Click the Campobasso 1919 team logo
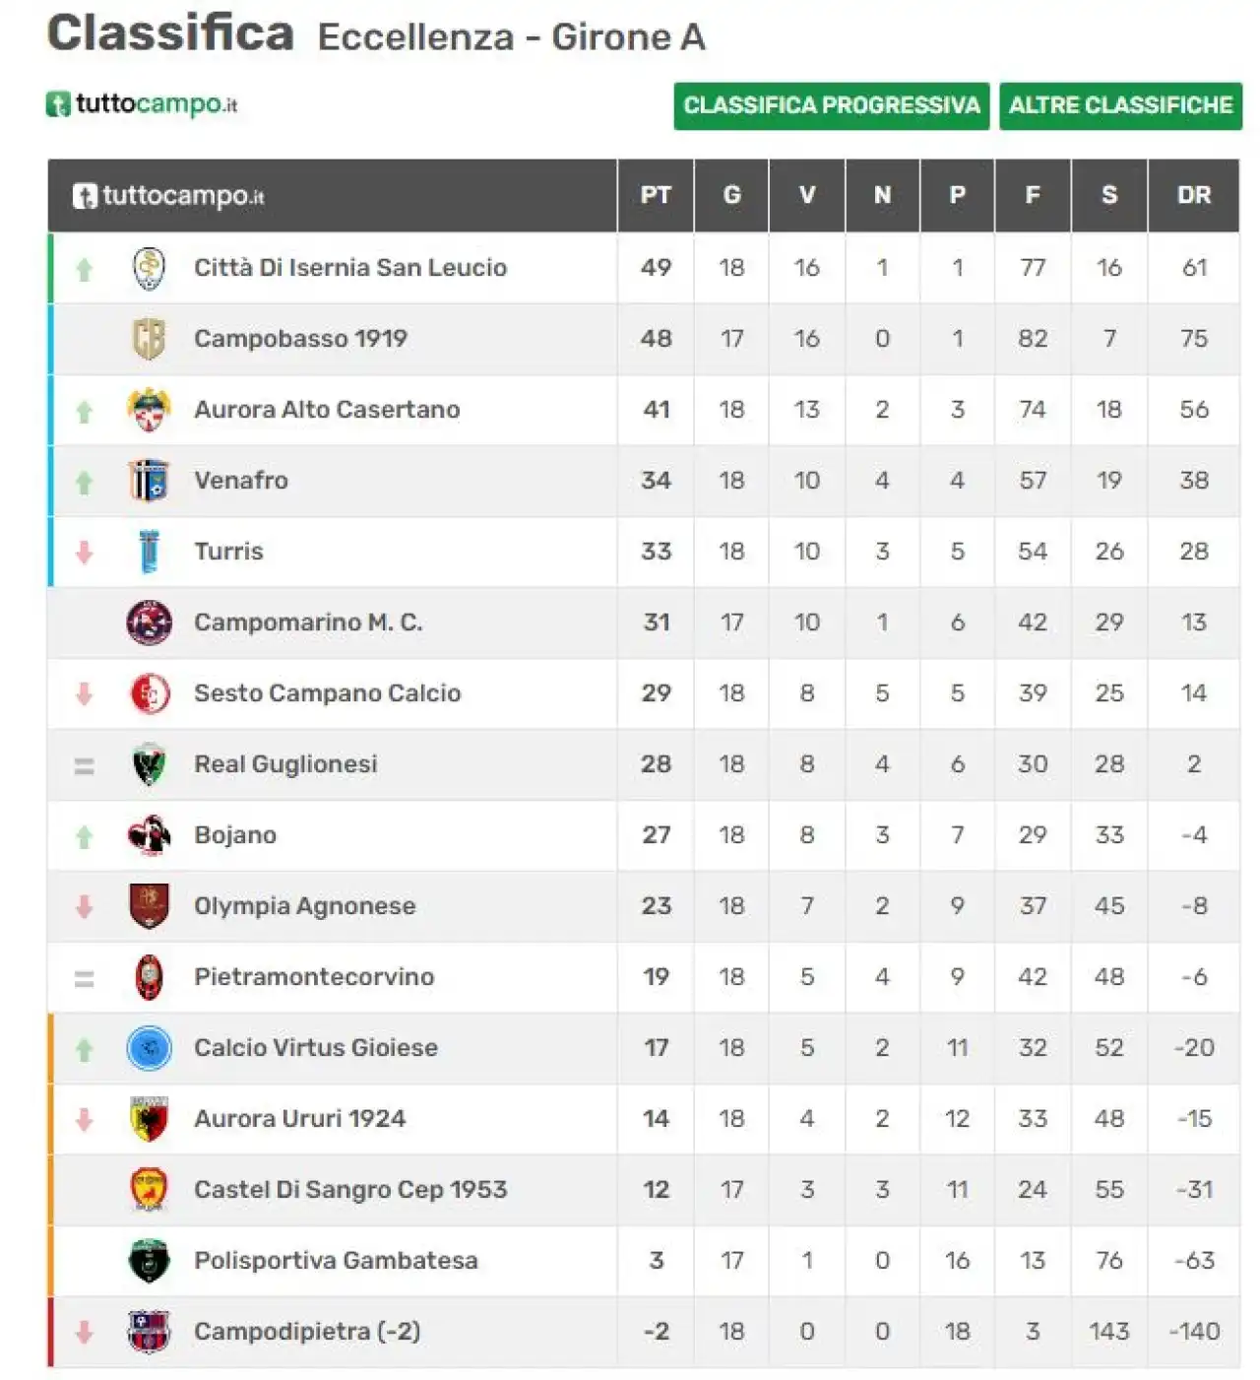 pos(149,339)
